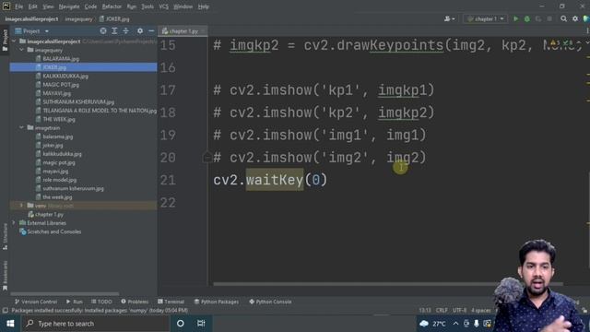Select role model.jpg in imagetrain
This screenshot has width=590, height=332.
(59, 180)
